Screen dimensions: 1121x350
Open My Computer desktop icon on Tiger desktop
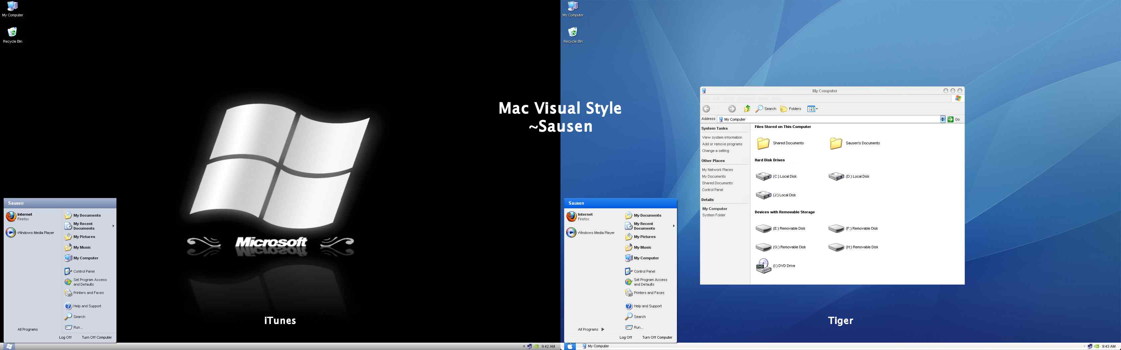573,9
